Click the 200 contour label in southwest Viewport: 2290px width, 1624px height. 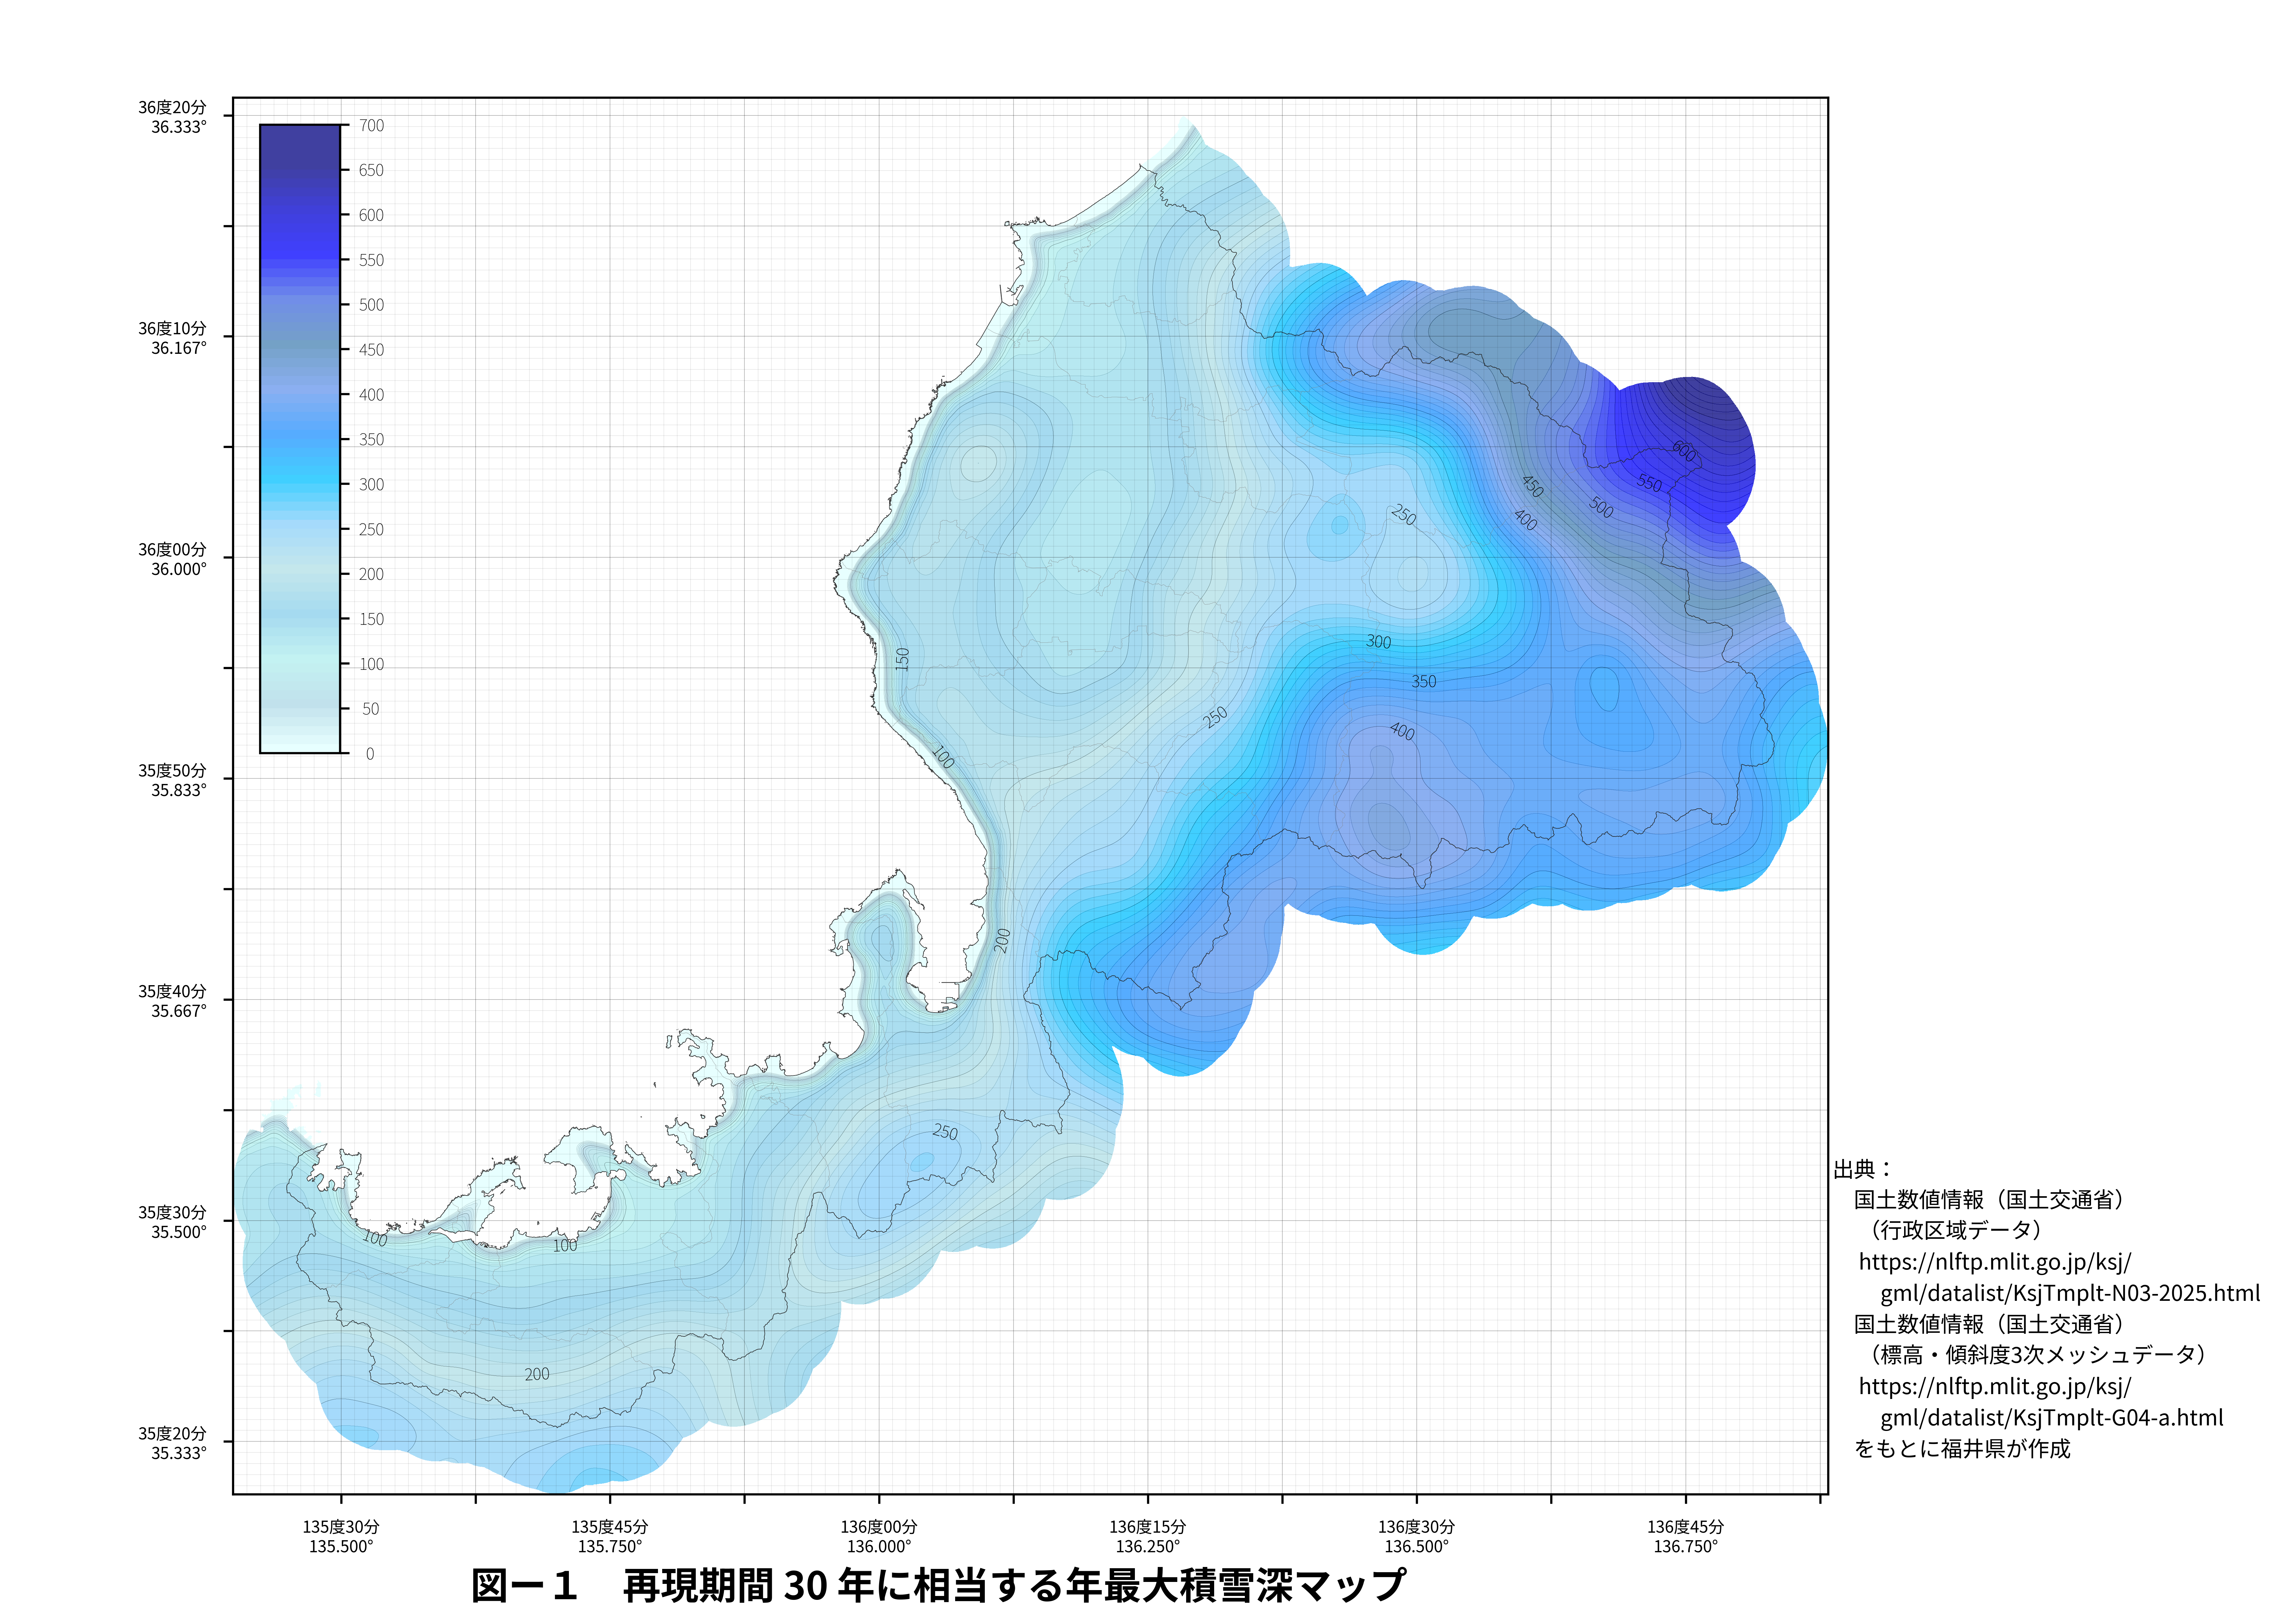537,1374
